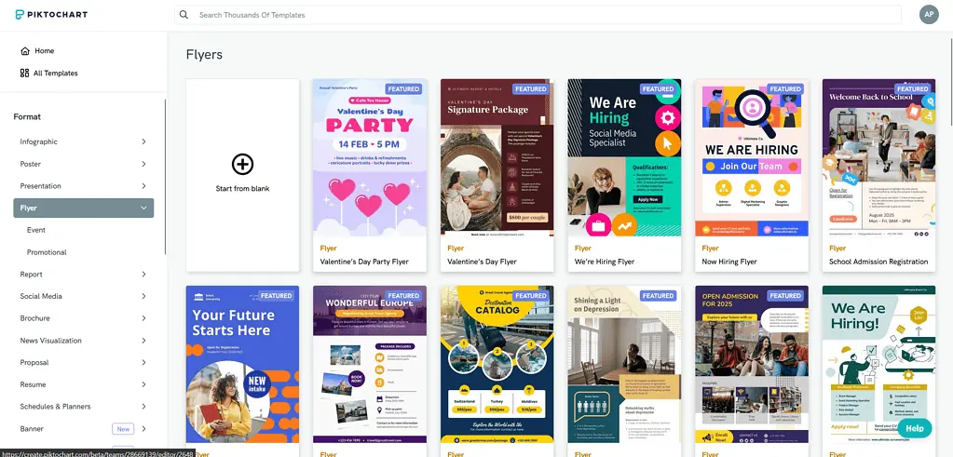The height and width of the screenshot is (457, 953).
Task: Click the plus icon to start blank
Action: (242, 165)
